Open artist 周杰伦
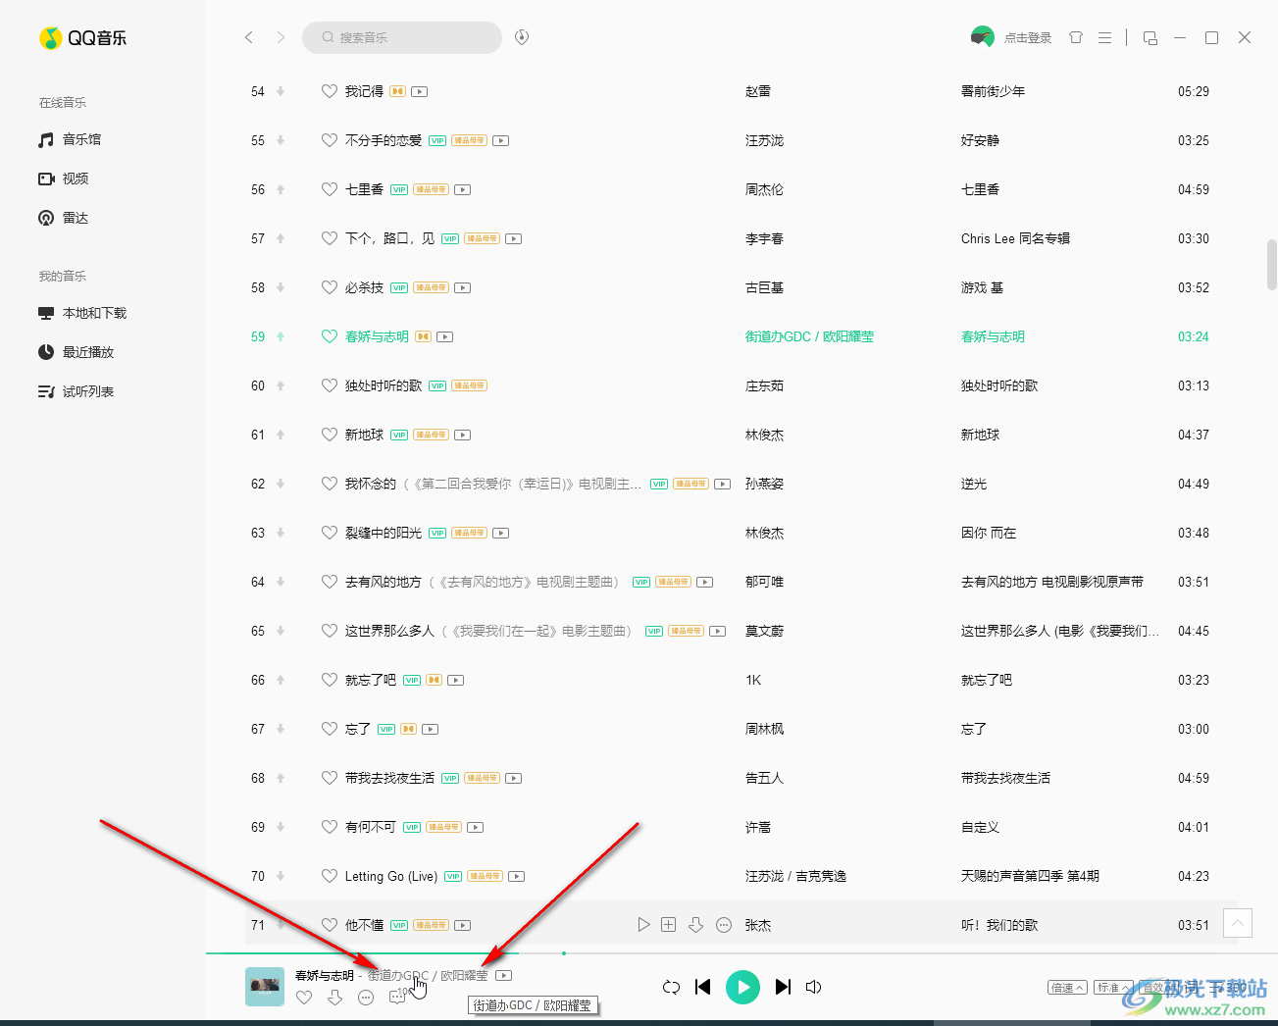The height and width of the screenshot is (1026, 1278). (764, 189)
